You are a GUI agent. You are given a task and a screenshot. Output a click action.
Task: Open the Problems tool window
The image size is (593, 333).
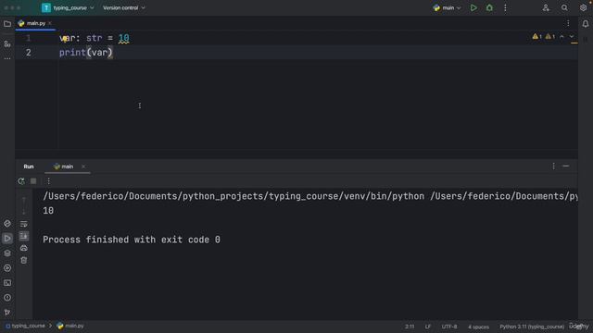coord(7,298)
